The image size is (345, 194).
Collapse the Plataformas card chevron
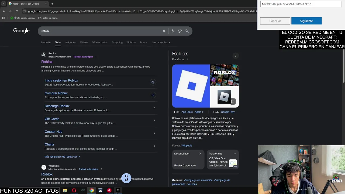point(234,154)
